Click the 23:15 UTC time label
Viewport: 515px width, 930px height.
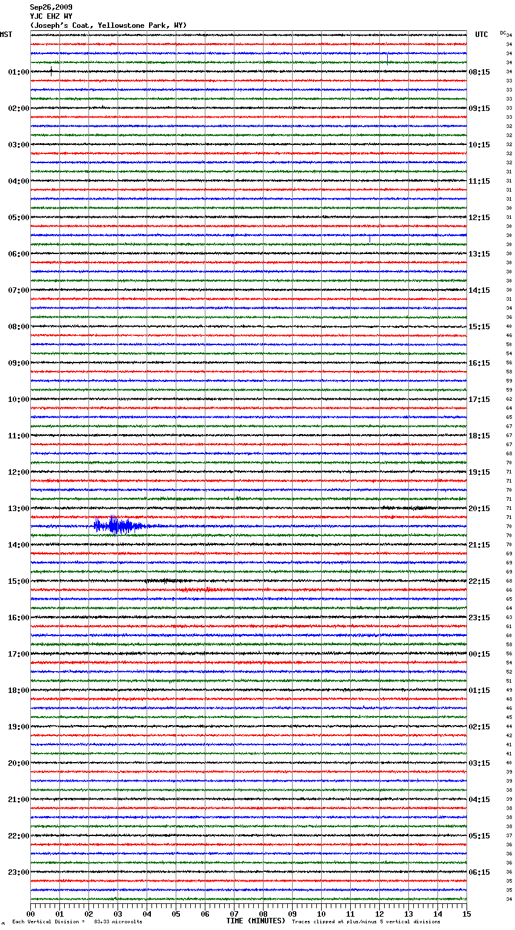tap(479, 618)
